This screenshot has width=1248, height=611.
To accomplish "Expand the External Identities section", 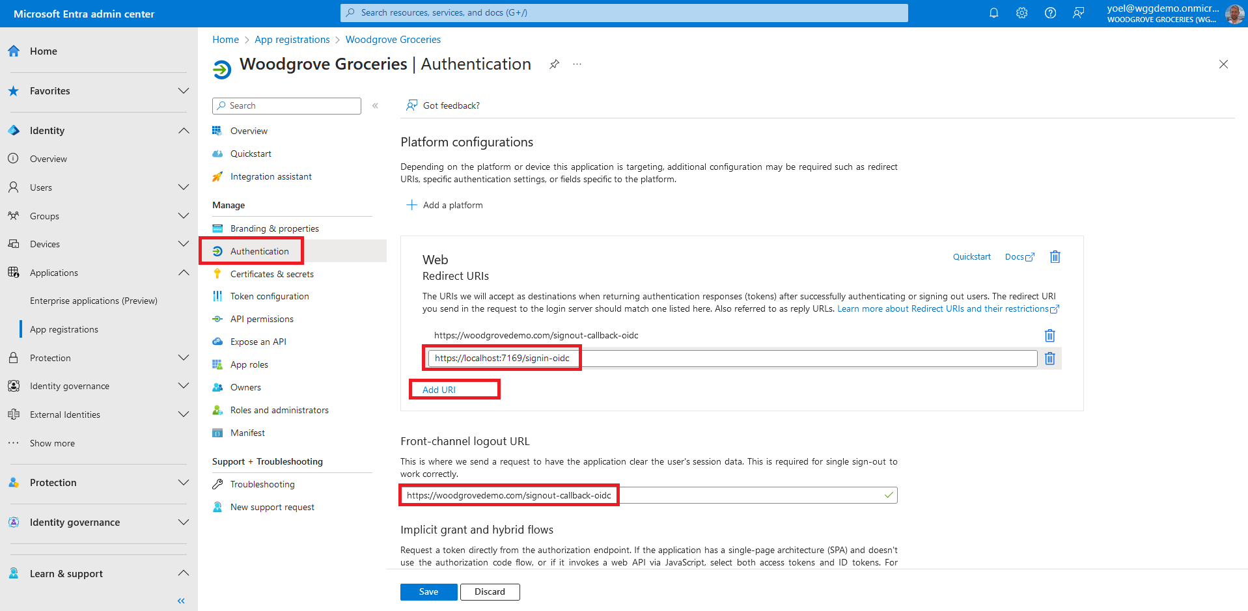I will 184,414.
